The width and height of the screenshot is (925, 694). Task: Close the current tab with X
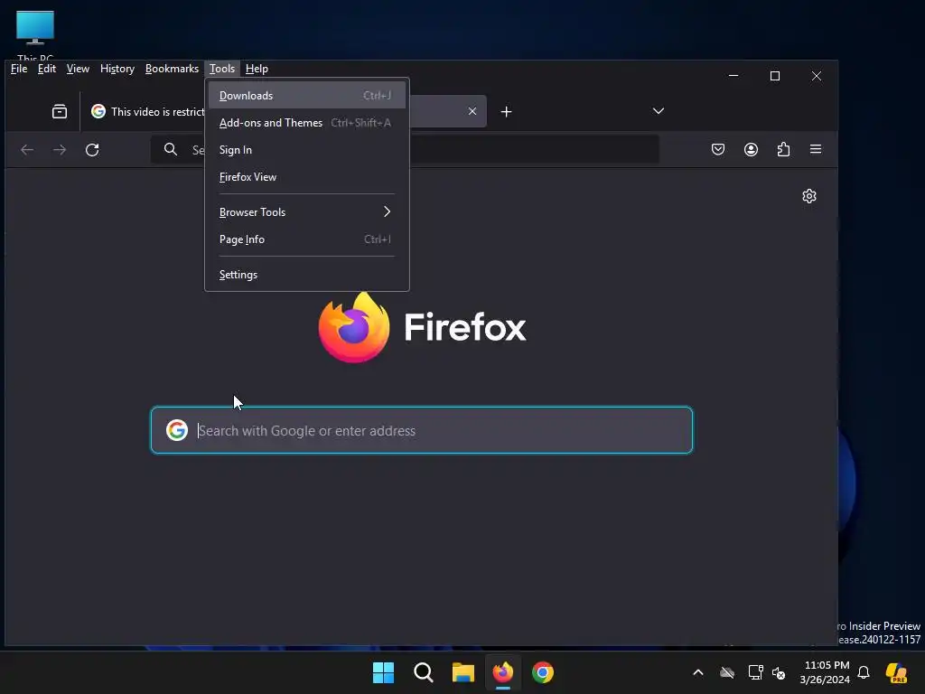472,111
